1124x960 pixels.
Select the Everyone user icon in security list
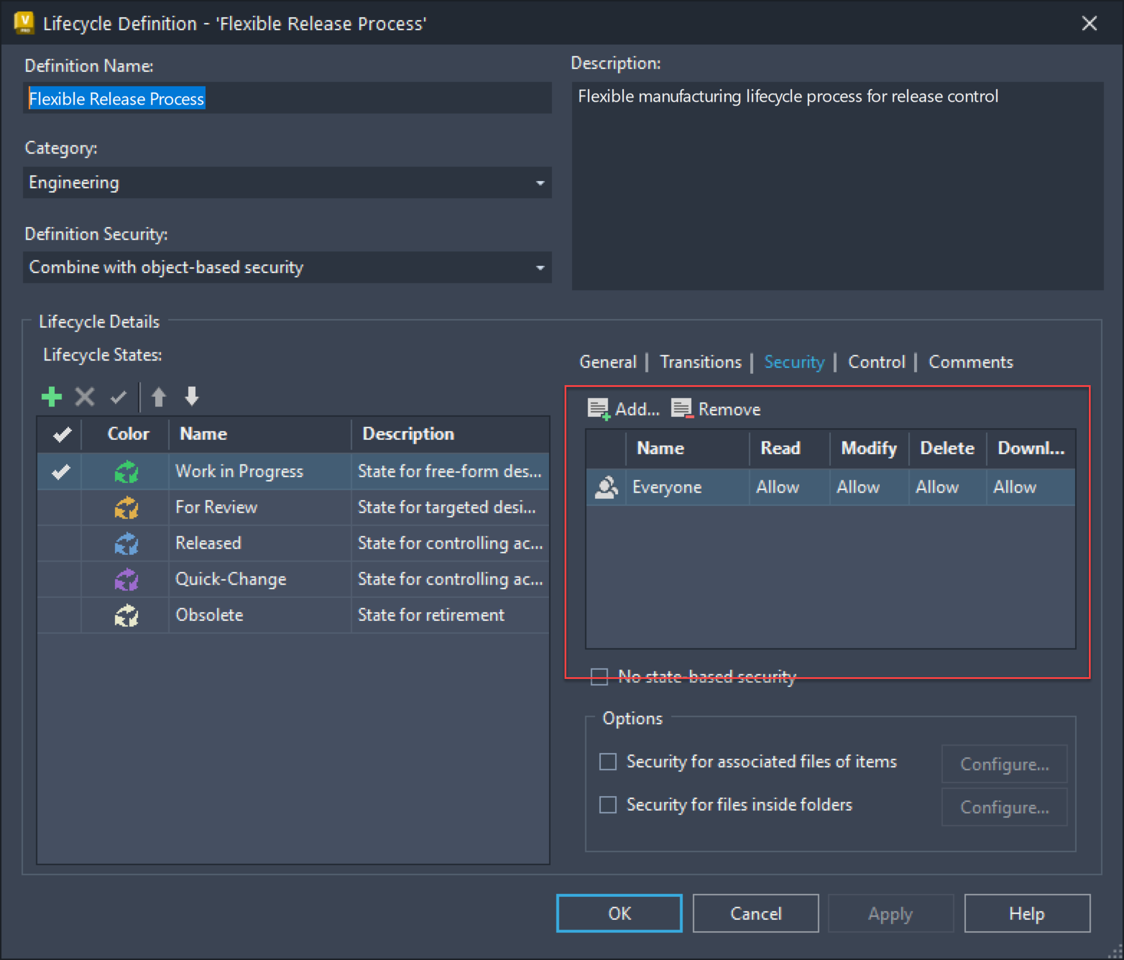coord(606,487)
